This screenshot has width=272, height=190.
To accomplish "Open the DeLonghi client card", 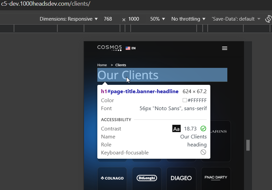I will coord(147,178).
